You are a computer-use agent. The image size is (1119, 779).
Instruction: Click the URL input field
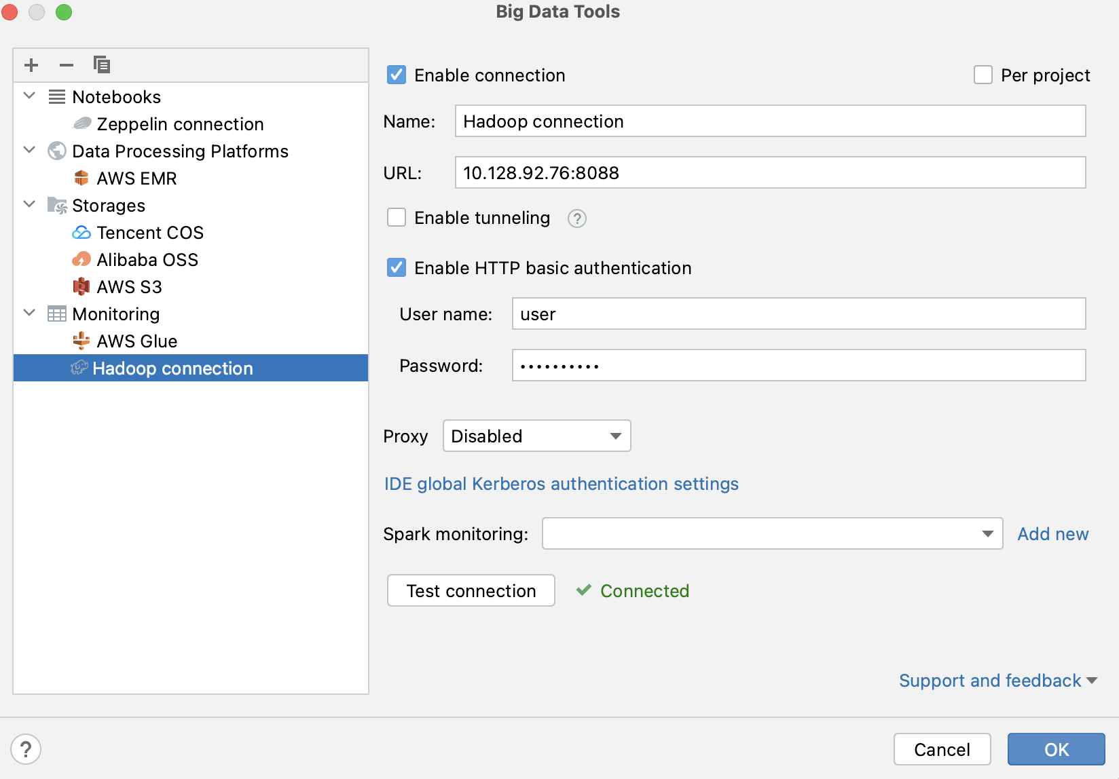(x=771, y=172)
